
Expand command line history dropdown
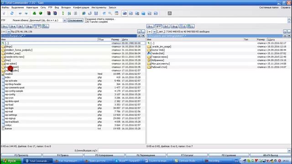289,150
